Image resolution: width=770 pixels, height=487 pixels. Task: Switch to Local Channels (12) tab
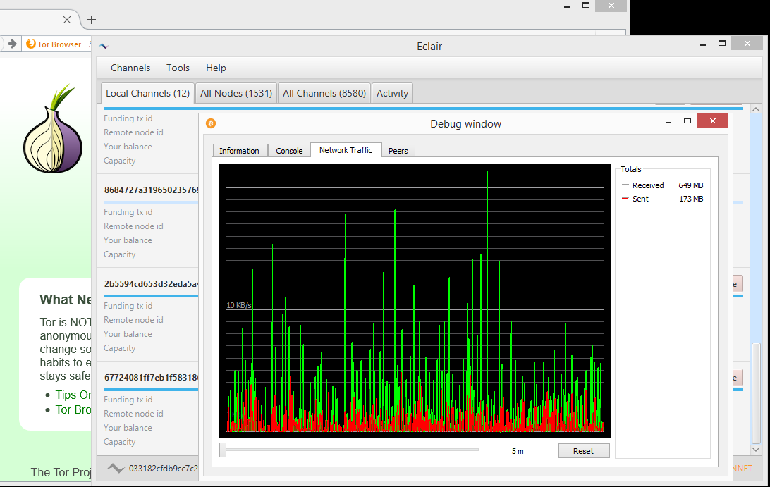[147, 93]
